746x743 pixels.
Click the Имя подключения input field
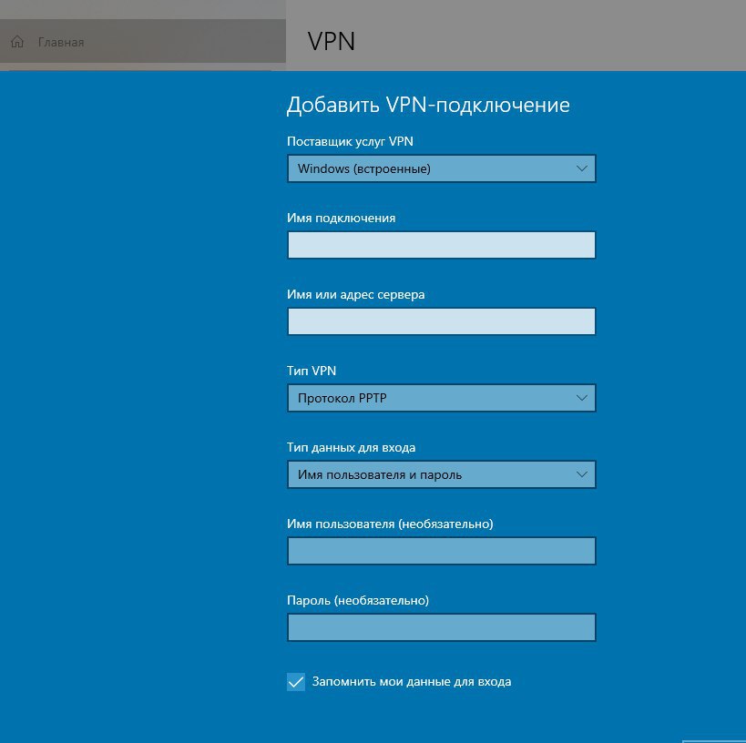point(442,245)
